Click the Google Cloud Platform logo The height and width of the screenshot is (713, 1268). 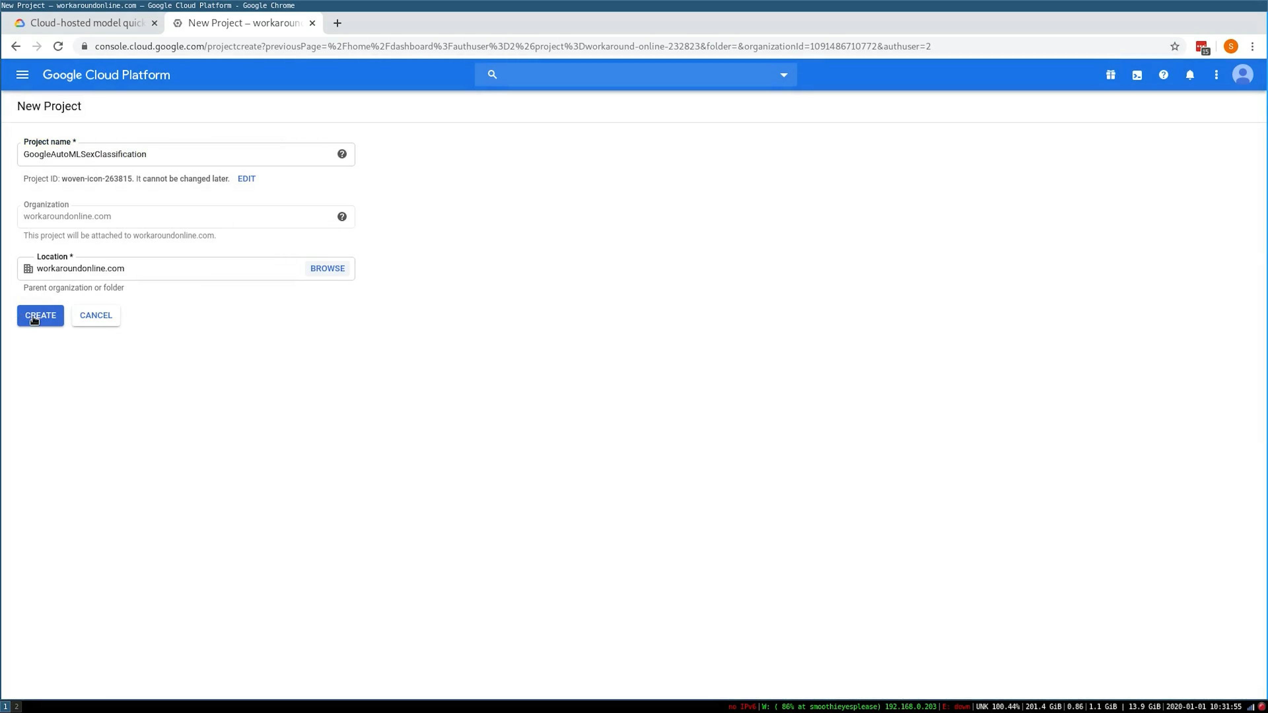[x=106, y=75]
